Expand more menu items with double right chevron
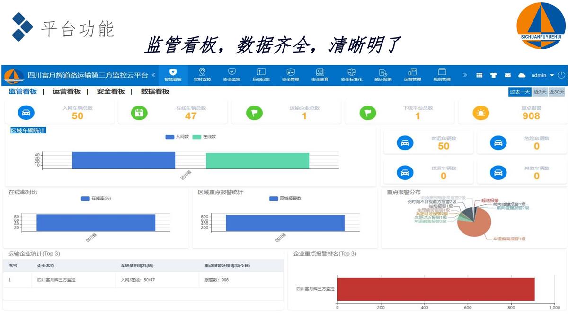This screenshot has height=319, width=568. [x=465, y=75]
